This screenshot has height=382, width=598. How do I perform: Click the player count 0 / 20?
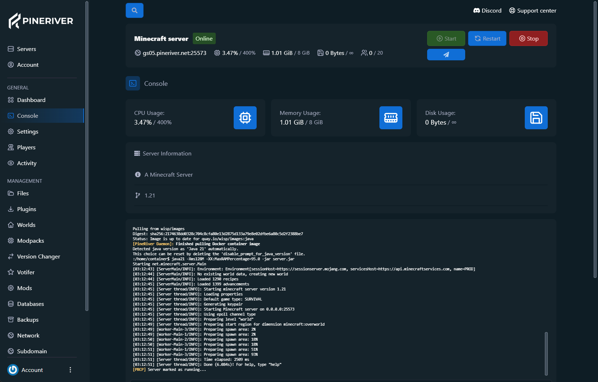pos(372,53)
